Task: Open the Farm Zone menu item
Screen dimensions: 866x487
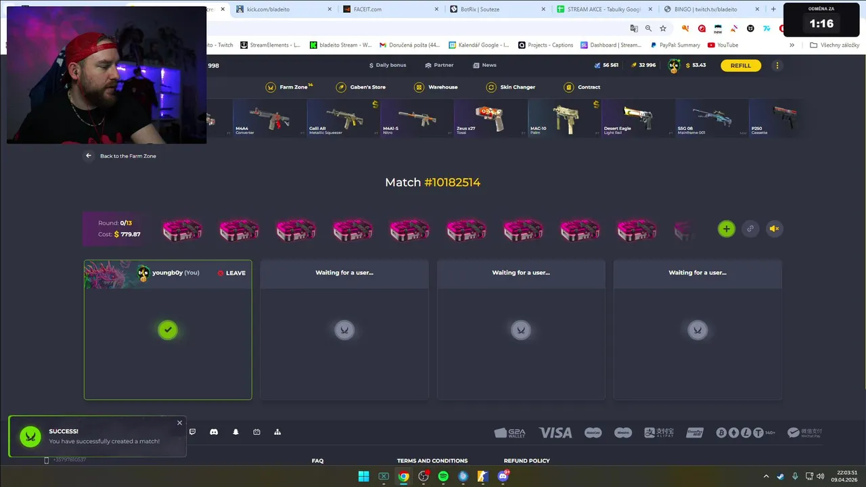Action: pos(290,87)
